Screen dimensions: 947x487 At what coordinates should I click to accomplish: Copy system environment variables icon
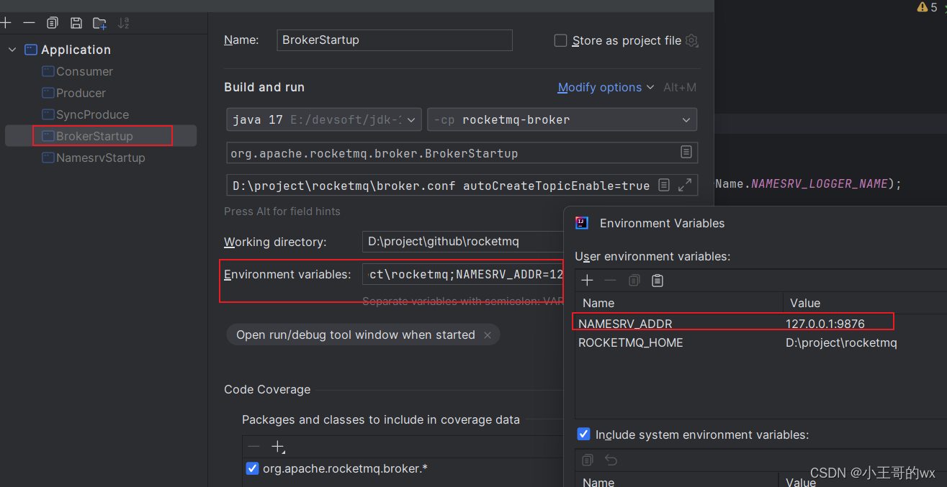coord(588,460)
